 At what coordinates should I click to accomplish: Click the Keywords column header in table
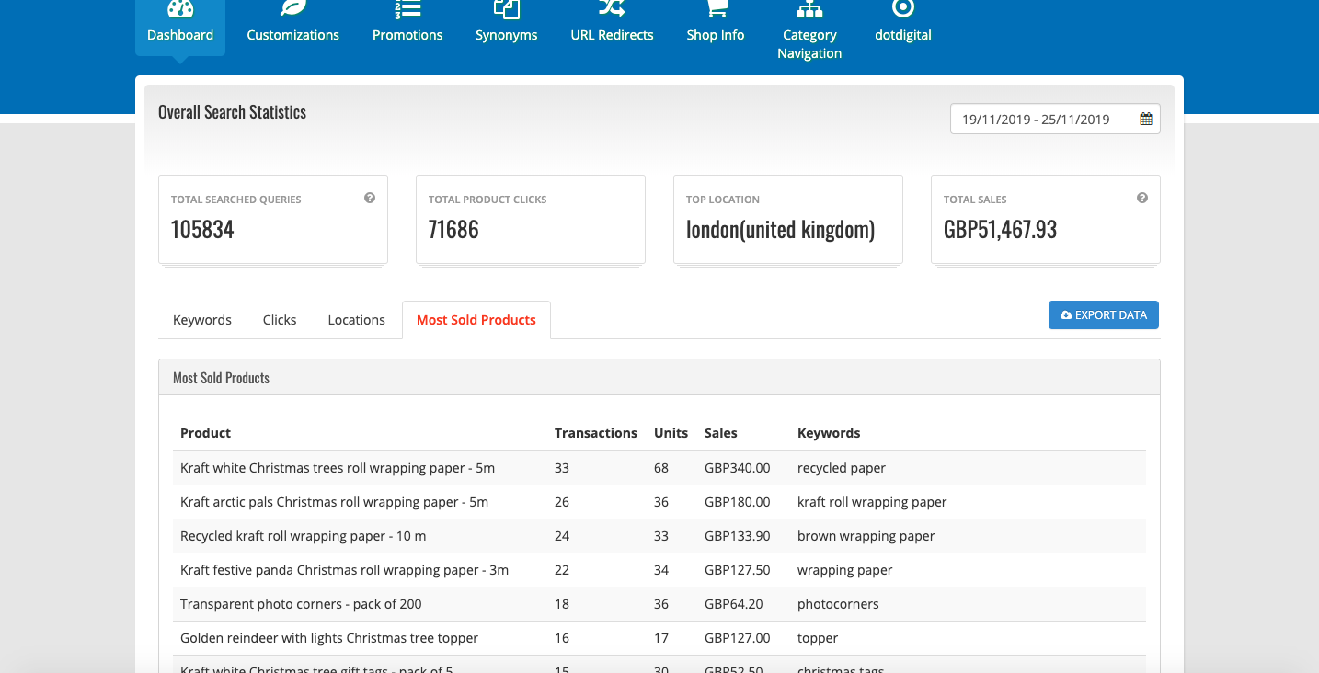click(x=829, y=433)
